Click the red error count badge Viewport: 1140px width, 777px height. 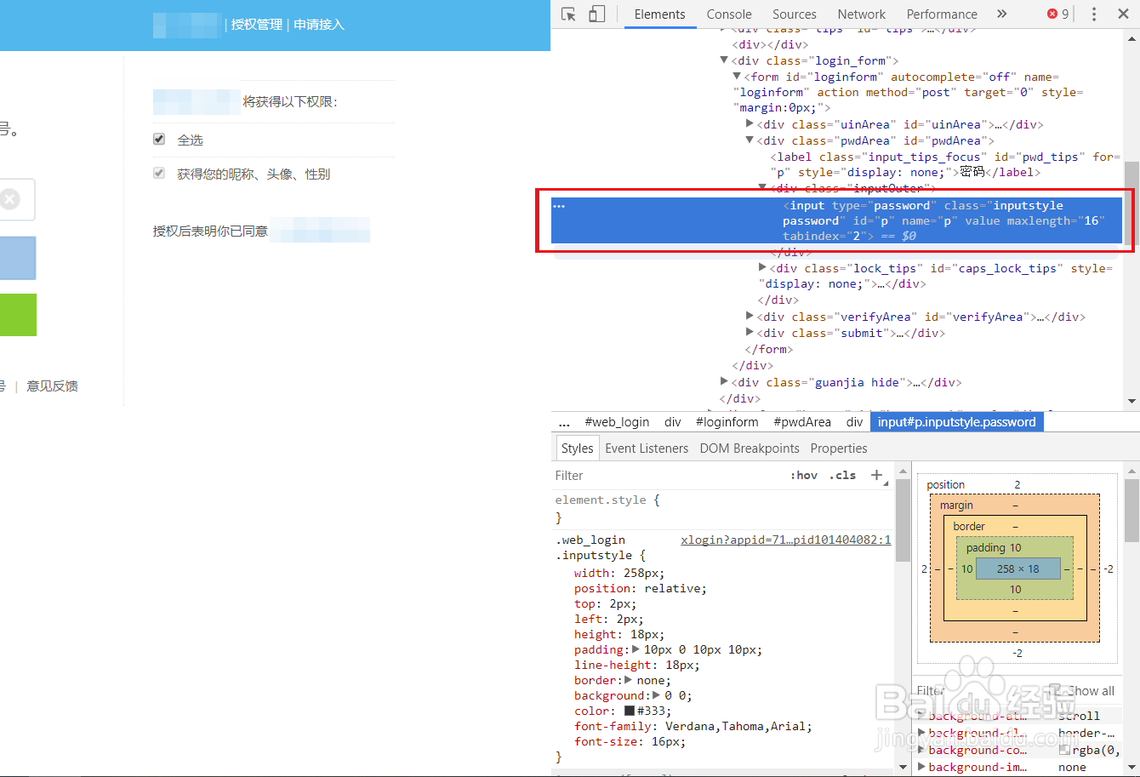pos(1058,14)
